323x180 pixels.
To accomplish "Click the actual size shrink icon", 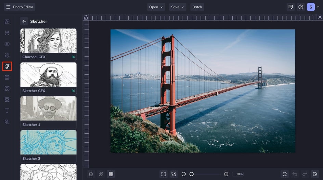I will (x=174, y=174).
